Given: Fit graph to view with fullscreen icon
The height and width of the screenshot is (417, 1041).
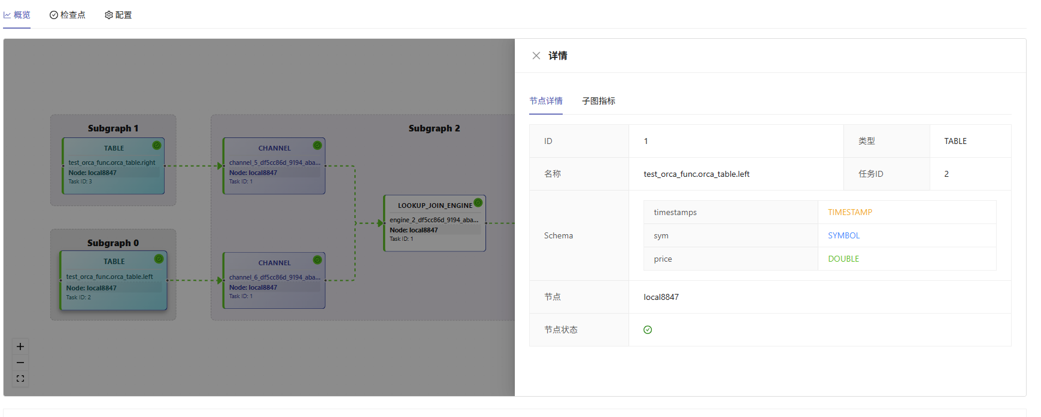Looking at the screenshot, I should coord(20,379).
